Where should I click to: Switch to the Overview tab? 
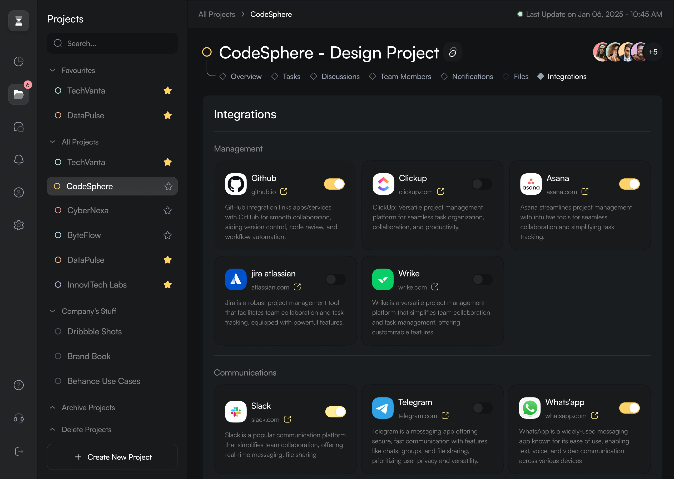point(241,76)
